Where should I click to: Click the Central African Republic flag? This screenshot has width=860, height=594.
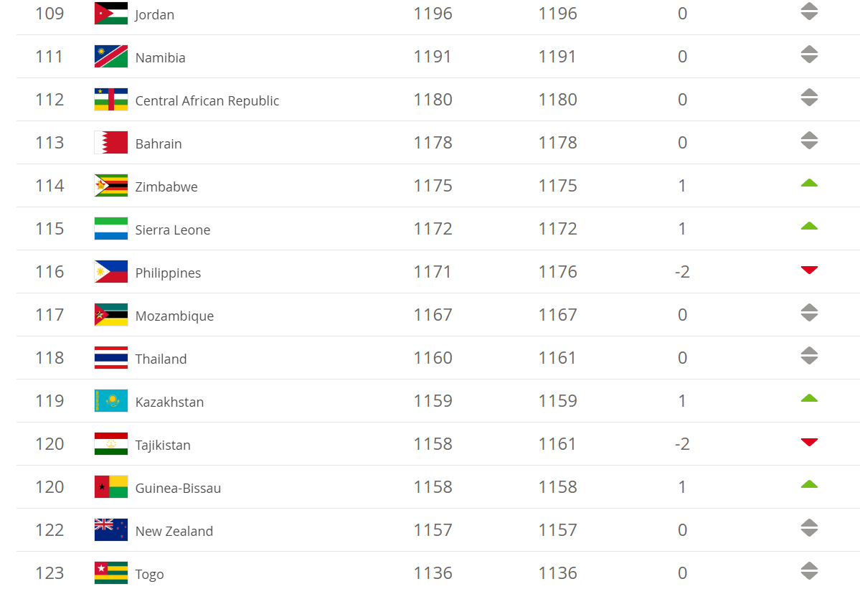coord(111,100)
